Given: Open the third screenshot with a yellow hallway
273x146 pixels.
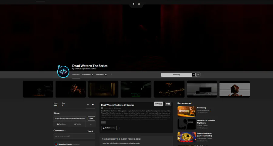Looking at the screenshot, I should click(x=103, y=89).
